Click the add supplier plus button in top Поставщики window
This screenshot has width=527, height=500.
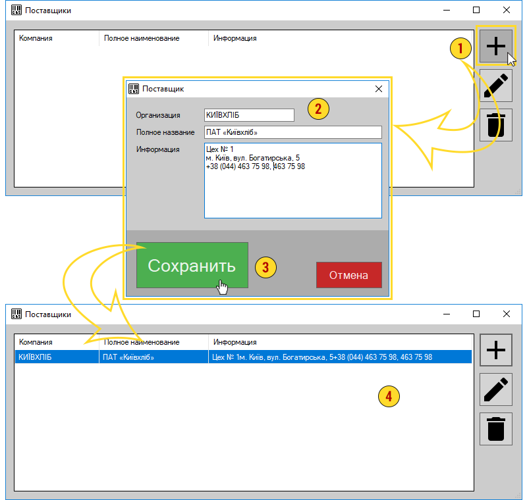496,46
